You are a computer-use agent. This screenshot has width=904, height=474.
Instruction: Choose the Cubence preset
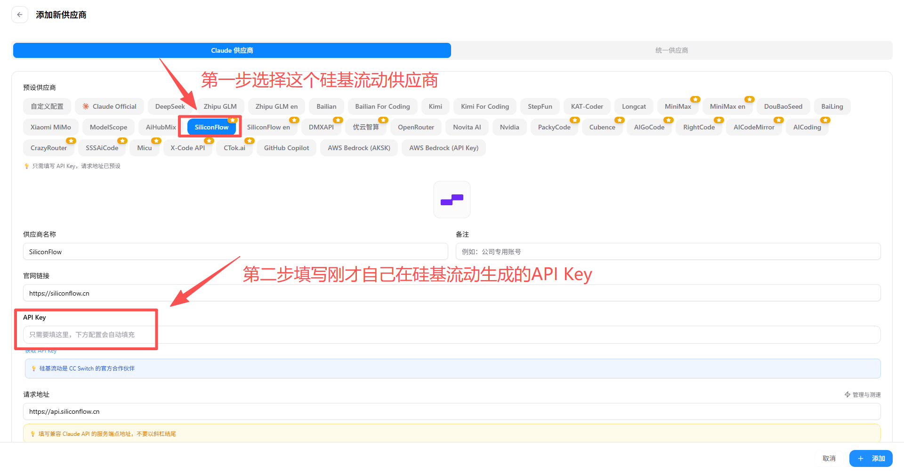pos(602,127)
